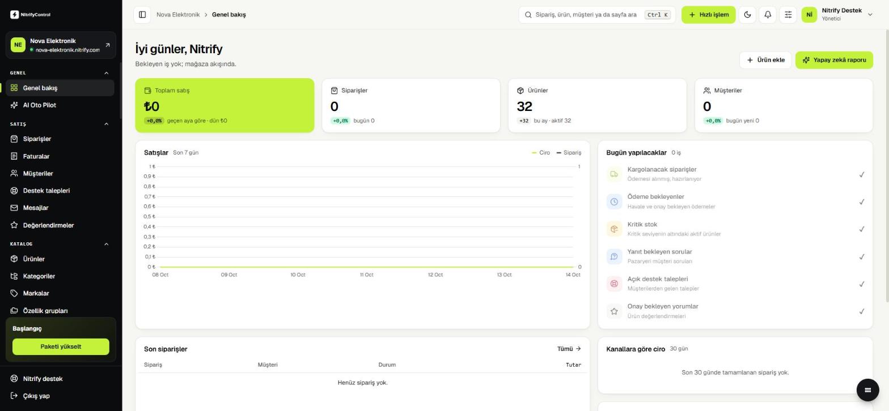
Task: Collapse the GENEL sidebar section
Action: [106, 72]
